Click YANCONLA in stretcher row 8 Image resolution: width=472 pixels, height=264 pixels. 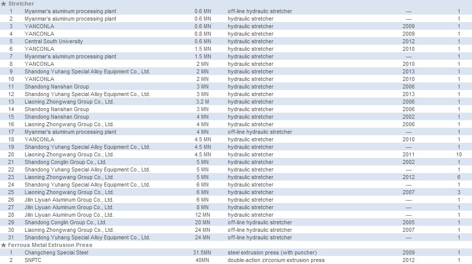(39, 64)
